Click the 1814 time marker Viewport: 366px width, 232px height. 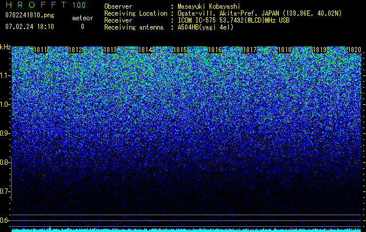pos(145,50)
